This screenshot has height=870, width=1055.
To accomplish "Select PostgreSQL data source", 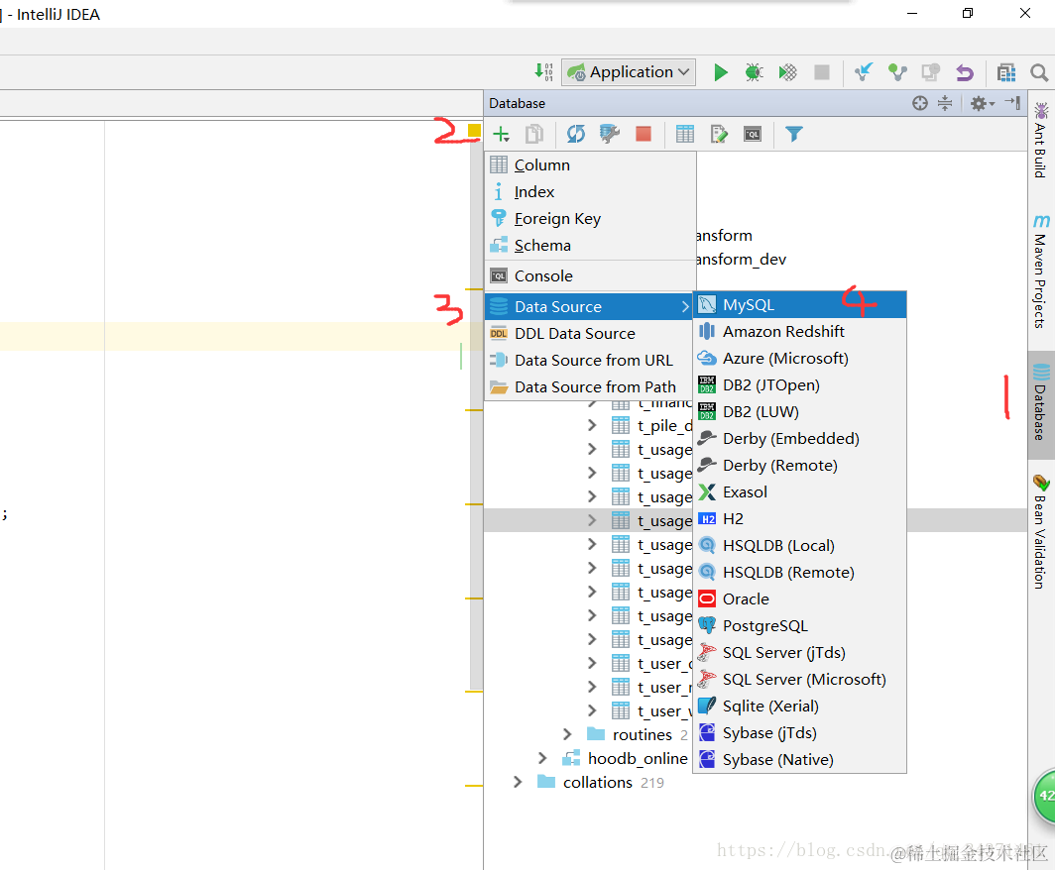I will [x=800, y=626].
